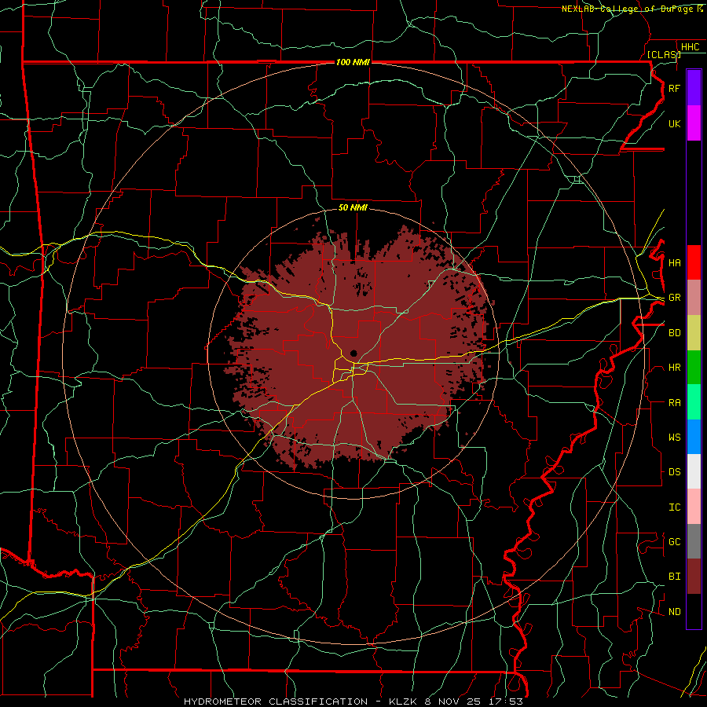This screenshot has width=707, height=707.
Task: Click the WS blue legend swatch
Action: [x=694, y=437]
